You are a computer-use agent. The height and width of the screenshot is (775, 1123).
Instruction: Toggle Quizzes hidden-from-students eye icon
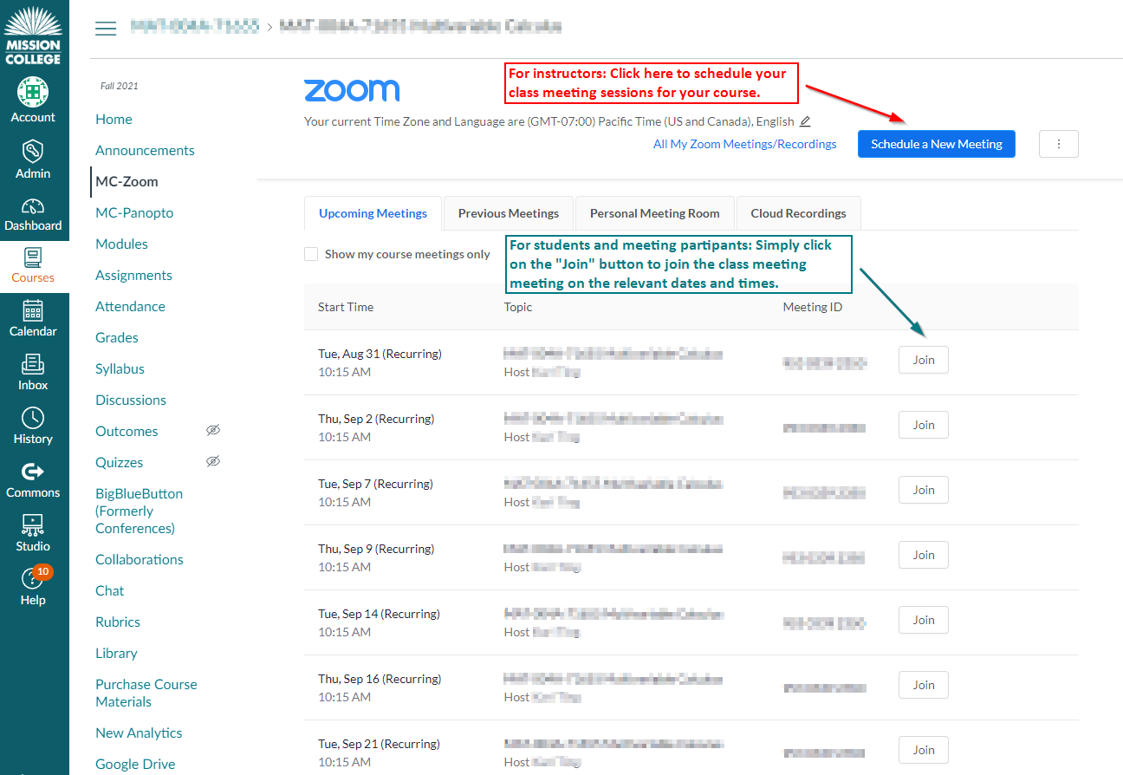pos(213,461)
